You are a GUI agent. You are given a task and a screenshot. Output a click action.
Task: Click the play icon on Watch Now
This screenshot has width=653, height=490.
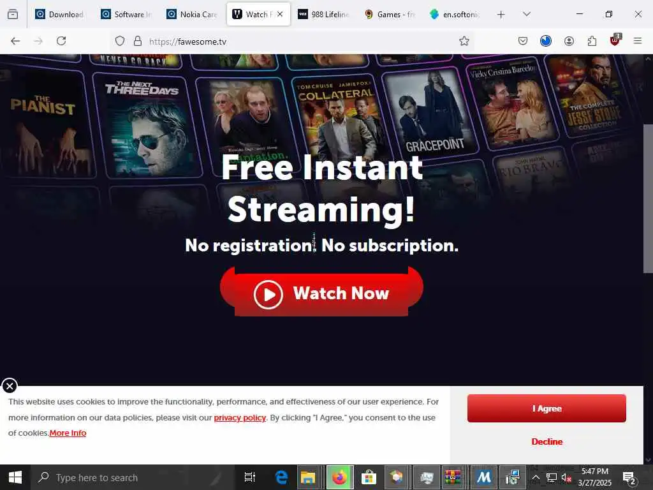[x=268, y=294]
